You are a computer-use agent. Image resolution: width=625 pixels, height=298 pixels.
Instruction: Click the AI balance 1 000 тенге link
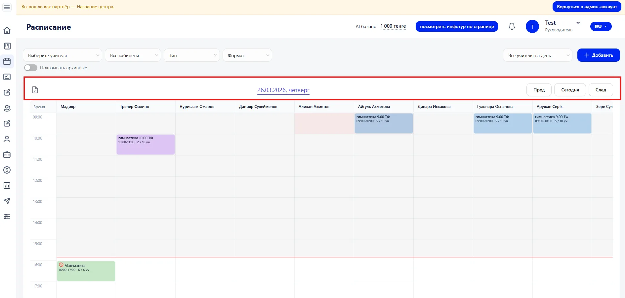393,26
